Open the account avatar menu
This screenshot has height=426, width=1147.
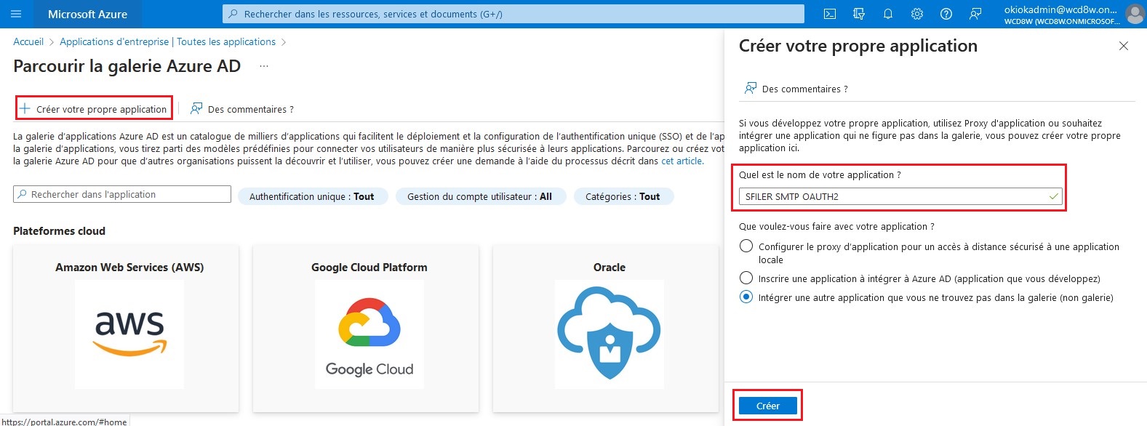1134,14
